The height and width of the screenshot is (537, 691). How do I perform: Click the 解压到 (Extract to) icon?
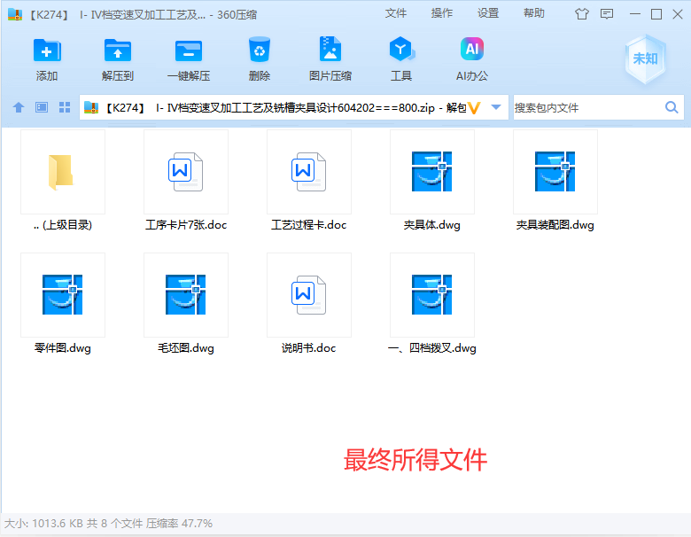(118, 51)
